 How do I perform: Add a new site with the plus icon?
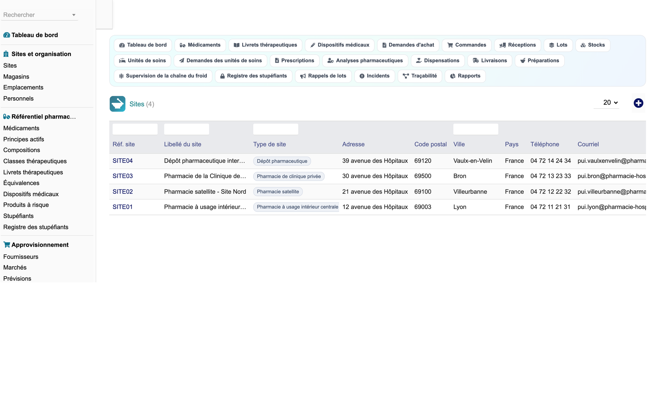(638, 103)
